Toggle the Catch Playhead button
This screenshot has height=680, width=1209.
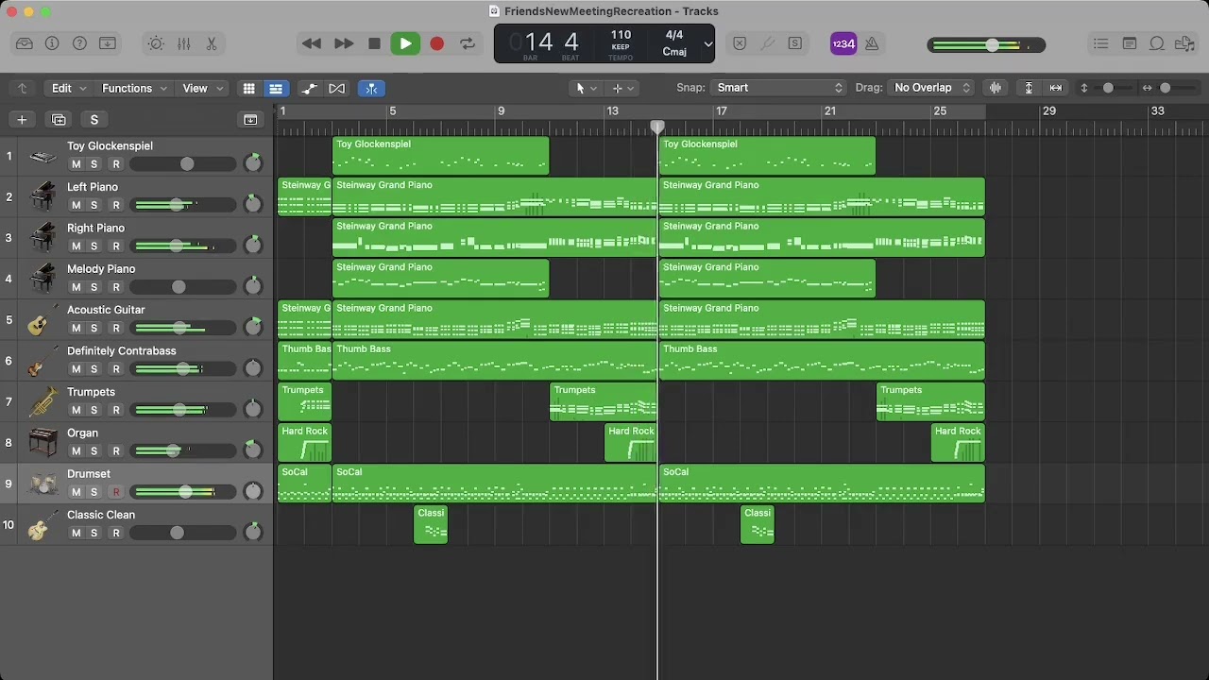371,88
